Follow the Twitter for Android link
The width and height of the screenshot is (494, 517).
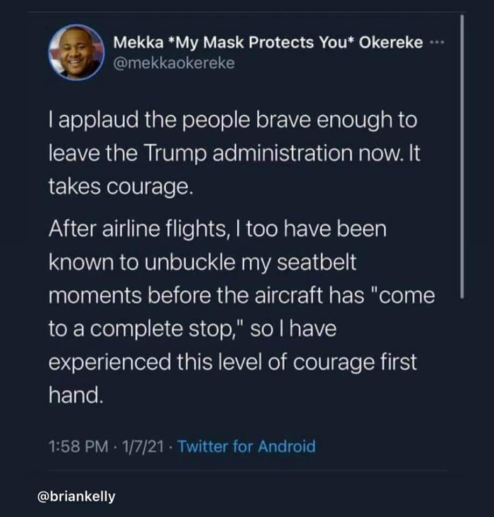coord(246,446)
